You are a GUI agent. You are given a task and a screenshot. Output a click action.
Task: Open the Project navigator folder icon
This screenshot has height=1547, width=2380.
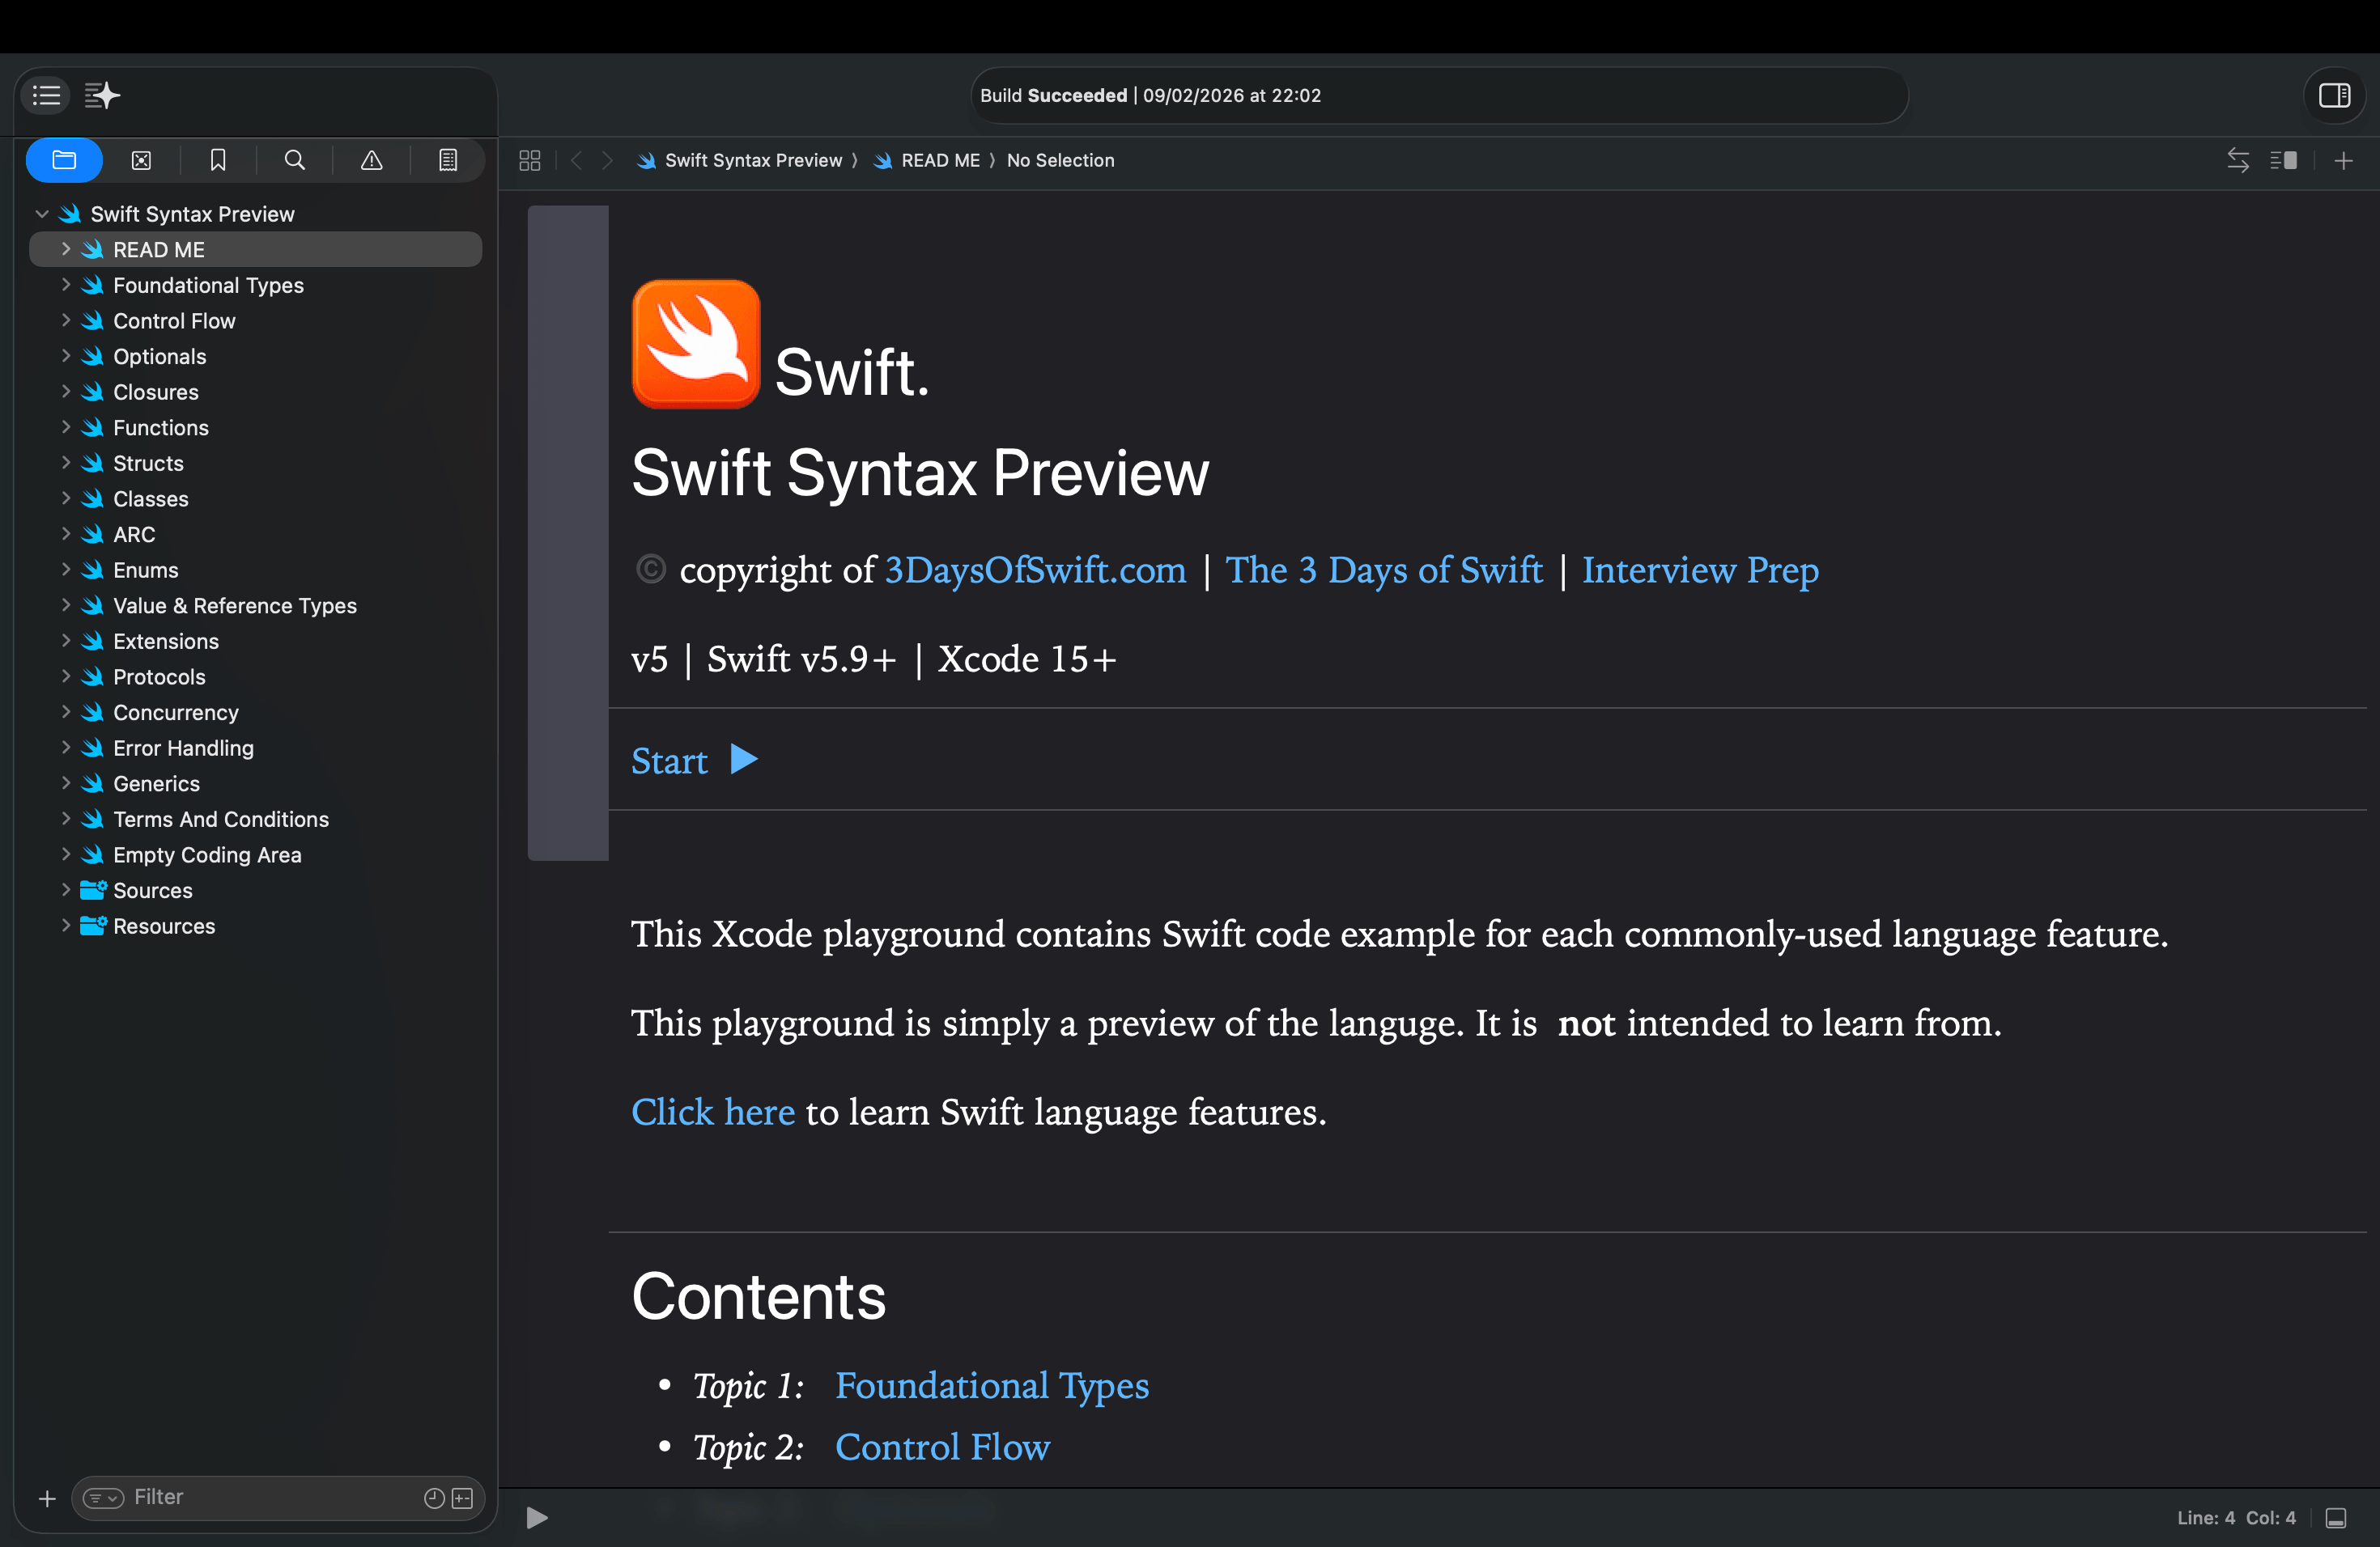tap(64, 160)
